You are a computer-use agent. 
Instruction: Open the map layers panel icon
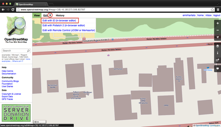coord(218,46)
